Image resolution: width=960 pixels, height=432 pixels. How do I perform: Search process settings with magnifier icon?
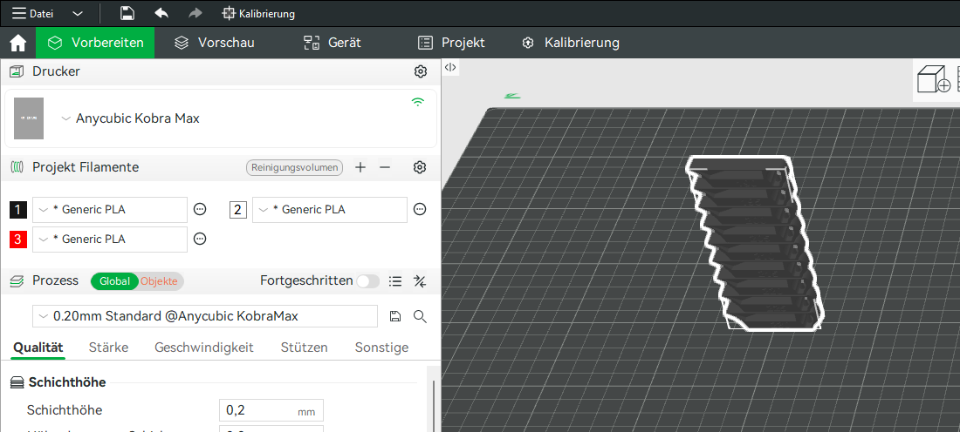pyautogui.click(x=420, y=316)
